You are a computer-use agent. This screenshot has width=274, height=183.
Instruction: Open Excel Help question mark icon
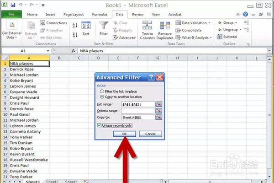[x=245, y=14]
